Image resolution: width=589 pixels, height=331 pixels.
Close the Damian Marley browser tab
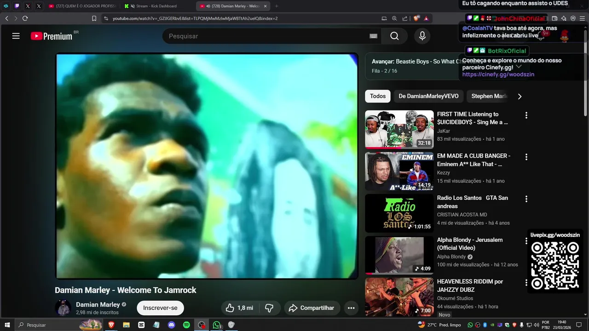click(265, 6)
